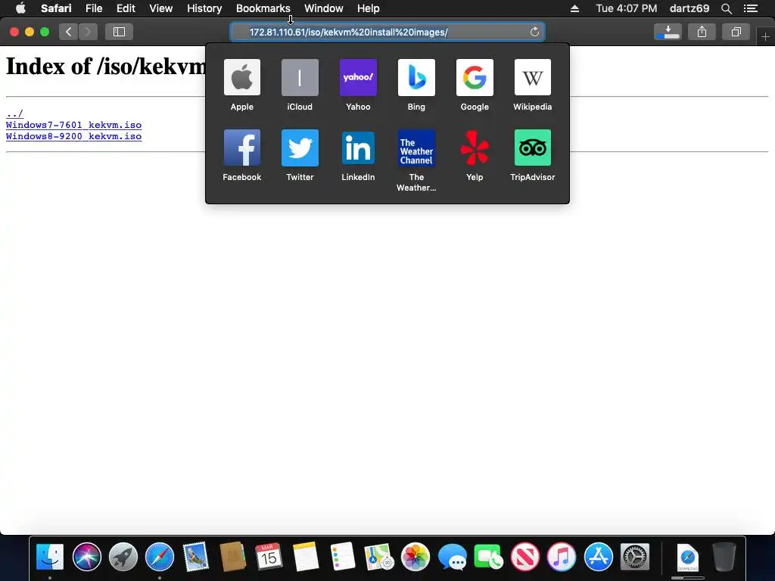The width and height of the screenshot is (775, 581).
Task: Go back with the Safari back arrow
Action: 69,32
